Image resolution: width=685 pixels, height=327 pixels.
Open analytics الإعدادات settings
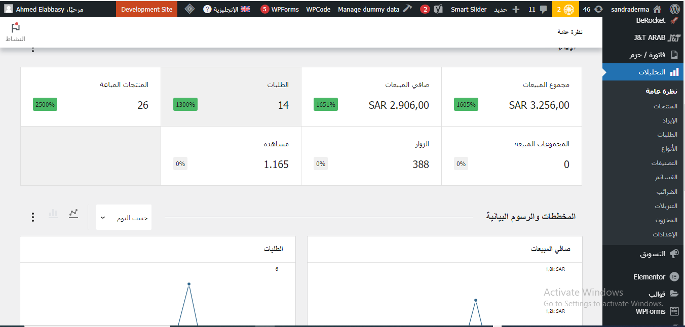(665, 234)
